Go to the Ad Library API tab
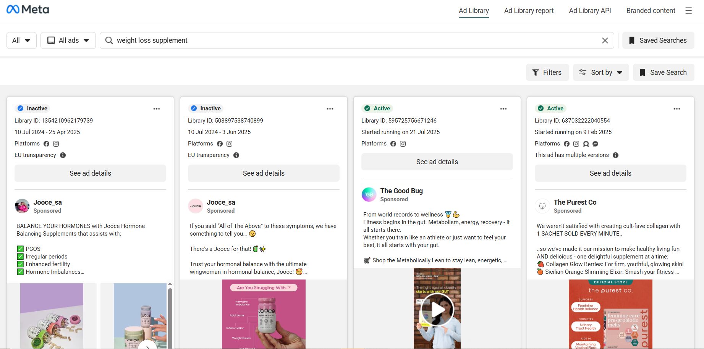704x349 pixels. [x=590, y=11]
